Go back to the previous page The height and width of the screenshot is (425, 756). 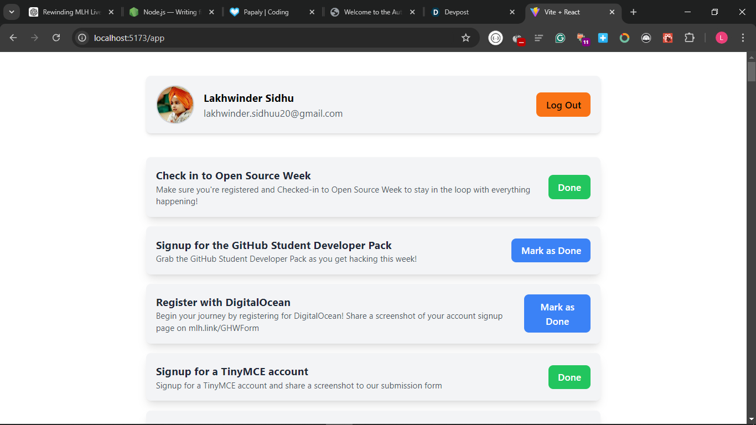[x=13, y=38]
